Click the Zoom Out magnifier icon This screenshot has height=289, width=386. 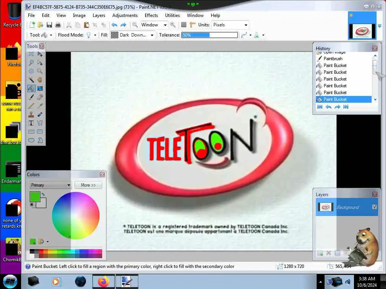[135, 24]
